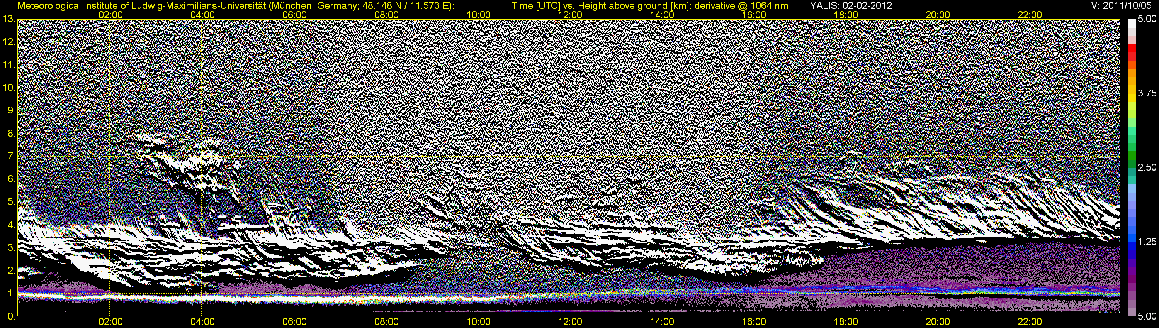Image resolution: width=1159 pixels, height=328 pixels.
Task: Select the 20:00 label on the bottom time axis
Action: coord(938,322)
